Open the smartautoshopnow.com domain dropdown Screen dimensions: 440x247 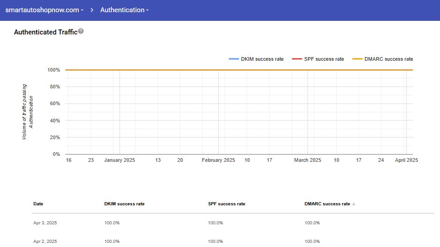coord(44,10)
